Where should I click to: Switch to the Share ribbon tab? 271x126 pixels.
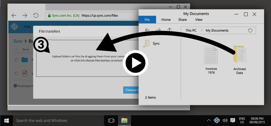(x=182, y=20)
